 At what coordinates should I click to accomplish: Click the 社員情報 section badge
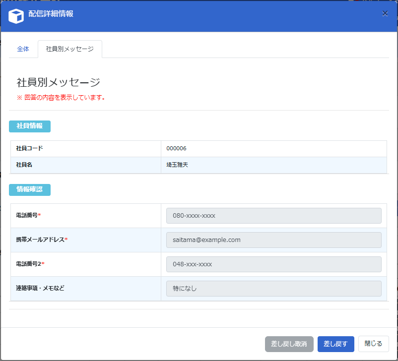(x=30, y=126)
